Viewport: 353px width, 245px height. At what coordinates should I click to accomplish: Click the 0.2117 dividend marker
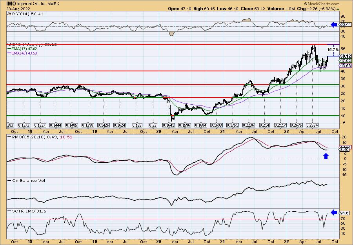point(280,125)
